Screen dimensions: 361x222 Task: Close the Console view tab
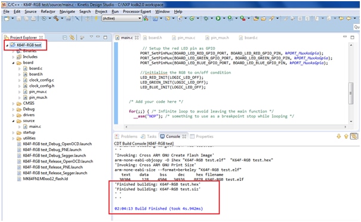(x=184, y=136)
